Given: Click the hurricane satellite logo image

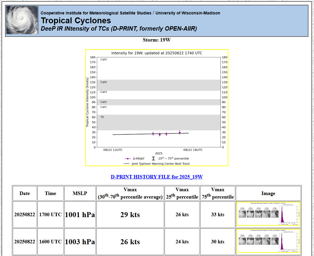Looking at the screenshot, I should [22, 20].
